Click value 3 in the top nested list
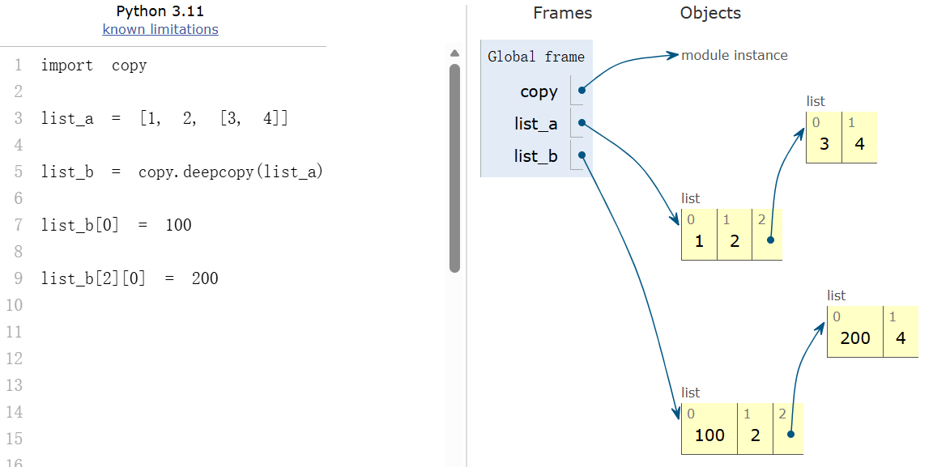933x467 pixels. [824, 143]
